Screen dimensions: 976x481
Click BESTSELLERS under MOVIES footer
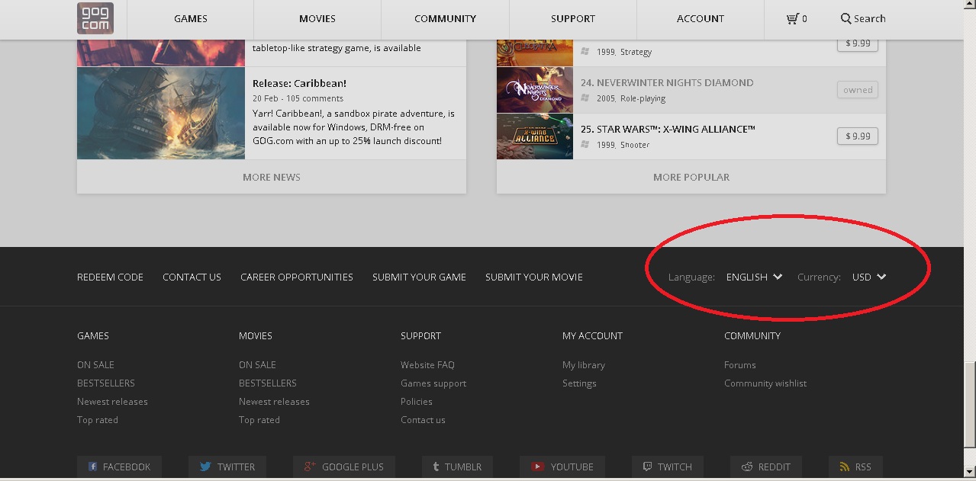[x=268, y=383]
